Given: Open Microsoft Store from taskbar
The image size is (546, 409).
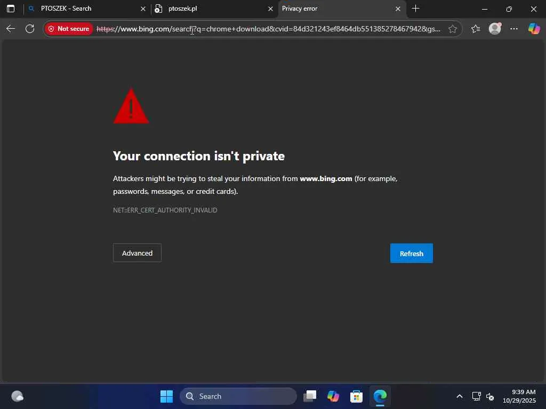Looking at the screenshot, I should click(x=356, y=396).
